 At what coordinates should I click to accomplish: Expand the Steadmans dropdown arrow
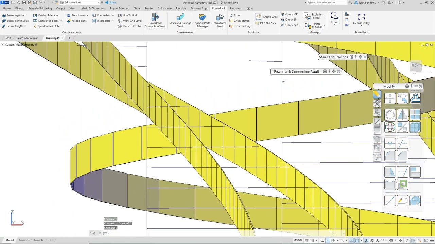[87, 15]
